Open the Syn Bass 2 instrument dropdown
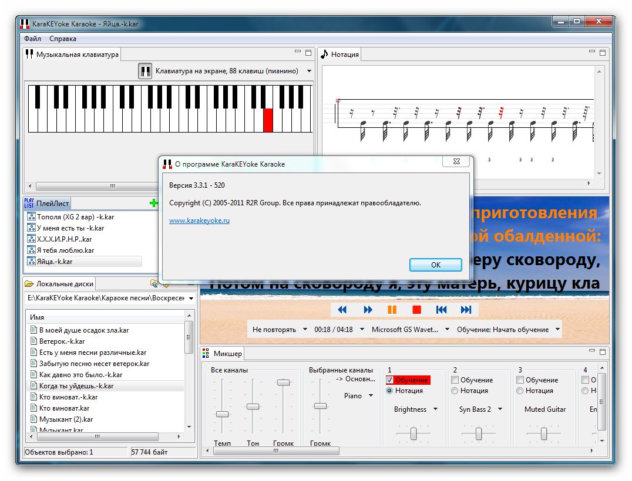Viewport: 632px width, 481px height. (500, 409)
